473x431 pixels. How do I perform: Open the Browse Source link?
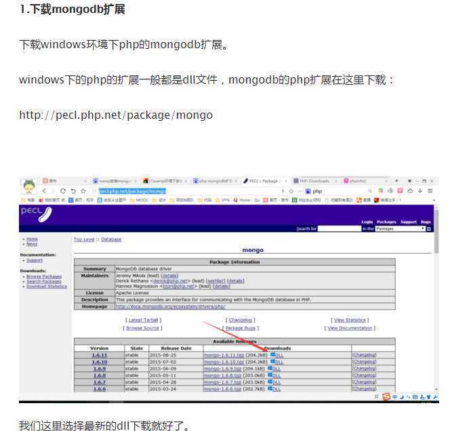click(x=142, y=328)
